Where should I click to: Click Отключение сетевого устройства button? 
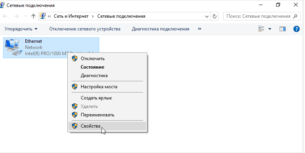pos(85,29)
